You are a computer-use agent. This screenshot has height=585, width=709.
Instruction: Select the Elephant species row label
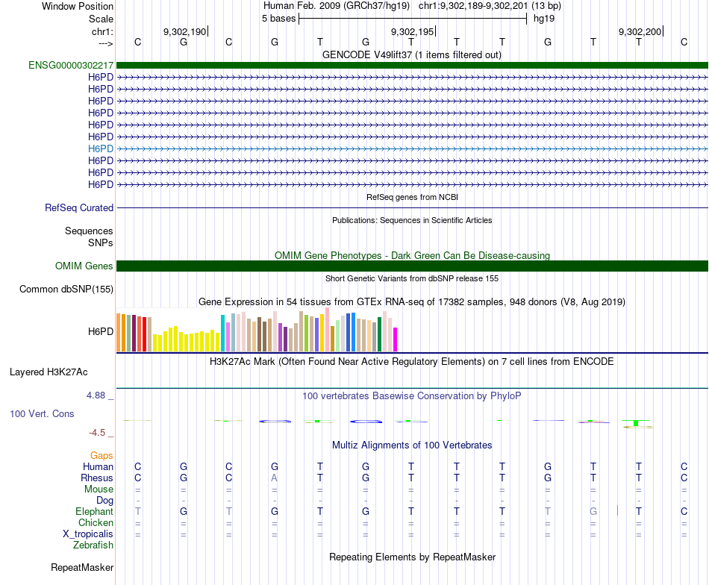click(x=94, y=511)
